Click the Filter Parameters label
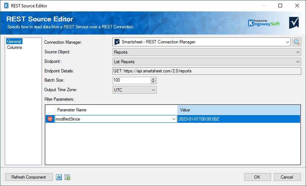The height and width of the screenshot is (186, 306). point(59,99)
